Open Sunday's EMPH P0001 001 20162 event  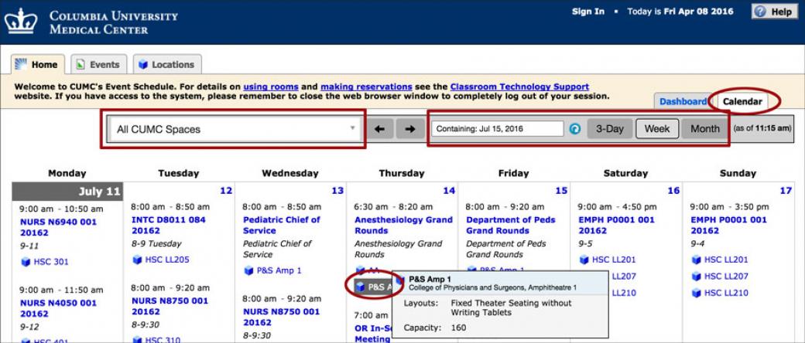pos(728,225)
